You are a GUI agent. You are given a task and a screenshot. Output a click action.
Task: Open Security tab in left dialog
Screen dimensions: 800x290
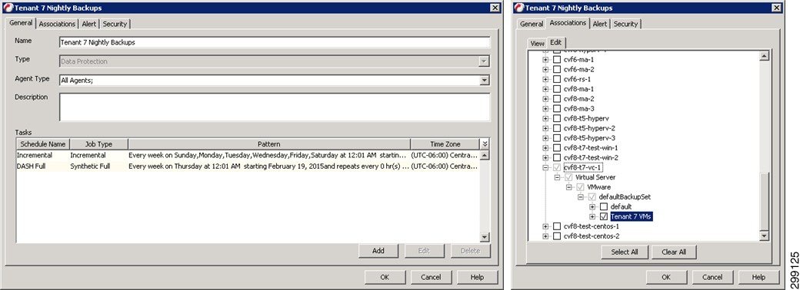click(x=115, y=24)
